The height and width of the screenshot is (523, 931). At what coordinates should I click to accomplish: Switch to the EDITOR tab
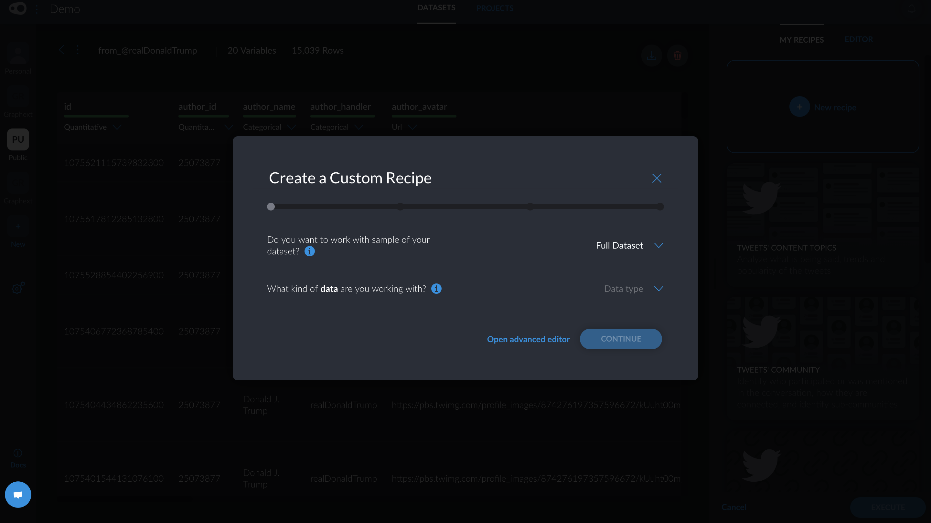tap(858, 39)
